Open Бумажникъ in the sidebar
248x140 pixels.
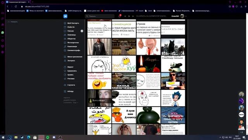coord(72,71)
